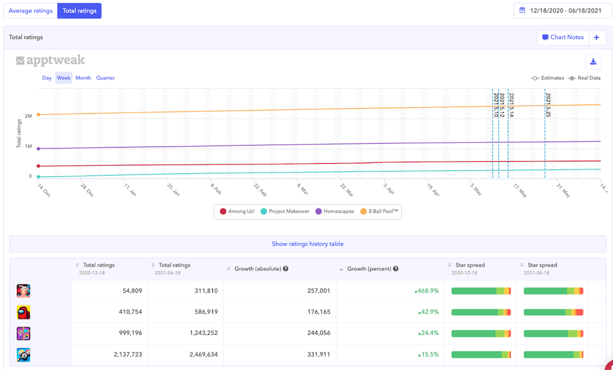Click the Among Us! app icon in table
613x370 pixels.
23,312
